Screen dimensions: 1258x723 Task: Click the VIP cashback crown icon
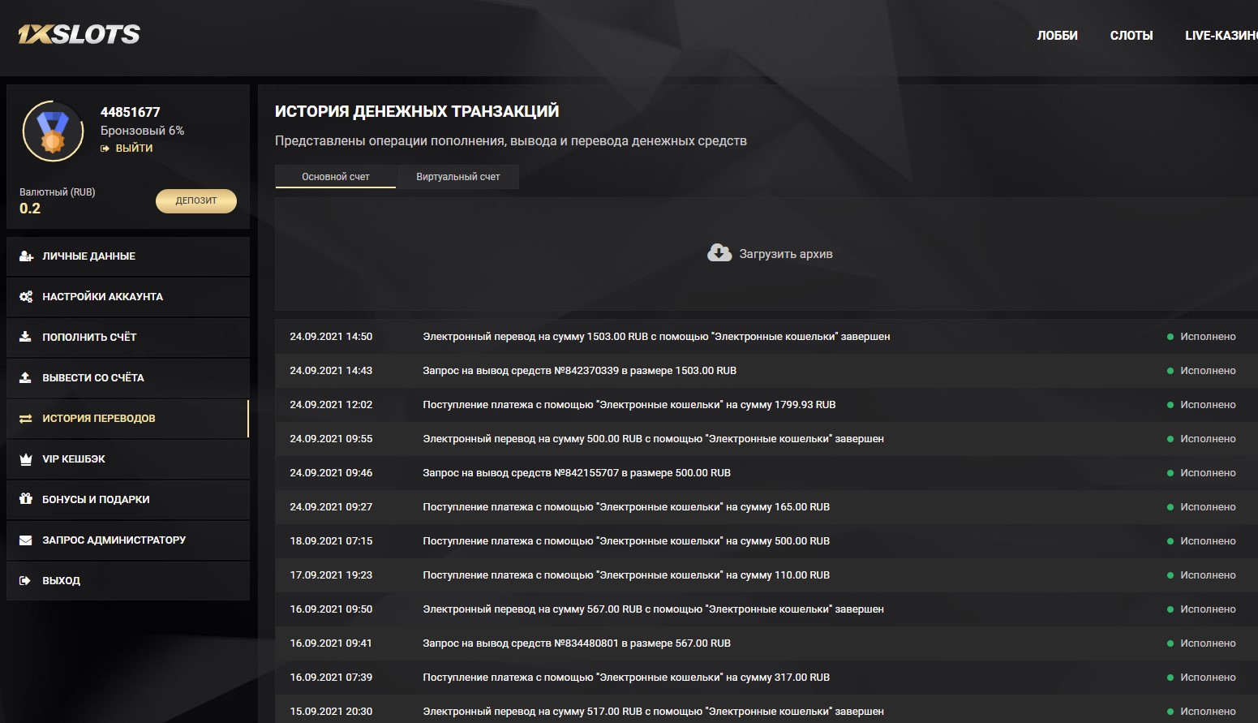[x=26, y=458]
